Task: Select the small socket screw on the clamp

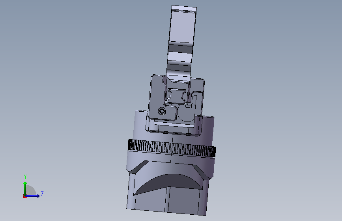Action: point(162,111)
